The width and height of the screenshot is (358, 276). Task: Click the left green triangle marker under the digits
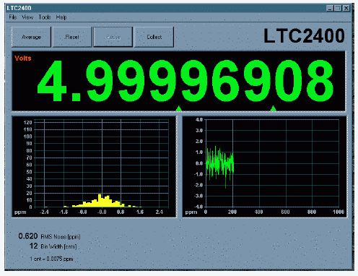[178, 108]
